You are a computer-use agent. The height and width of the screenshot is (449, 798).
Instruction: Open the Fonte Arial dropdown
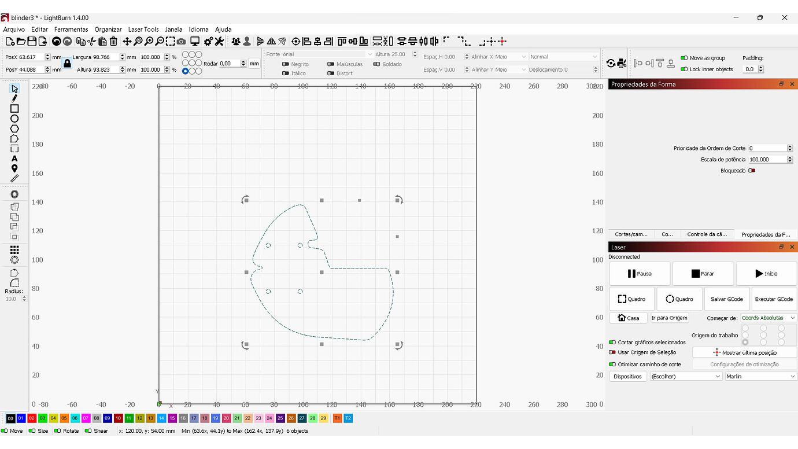pos(327,54)
